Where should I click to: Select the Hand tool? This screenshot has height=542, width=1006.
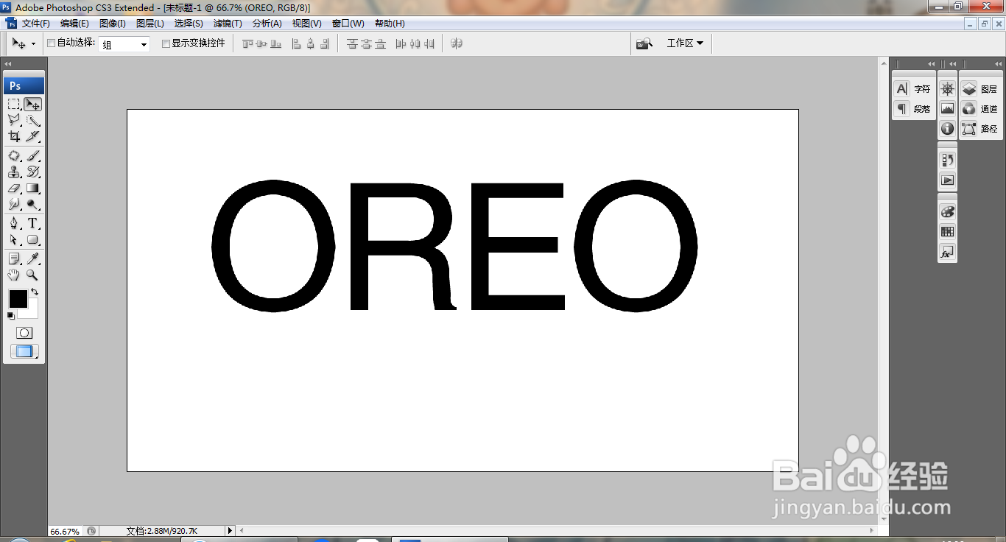pos(14,275)
